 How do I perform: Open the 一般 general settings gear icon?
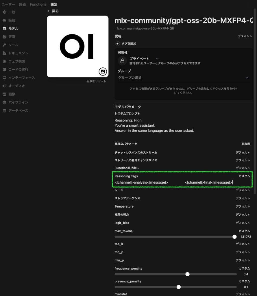pyautogui.click(x=4, y=12)
